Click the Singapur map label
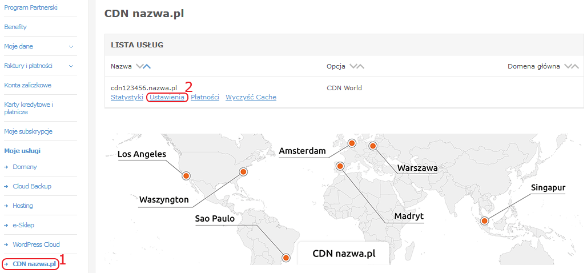 coord(548,187)
